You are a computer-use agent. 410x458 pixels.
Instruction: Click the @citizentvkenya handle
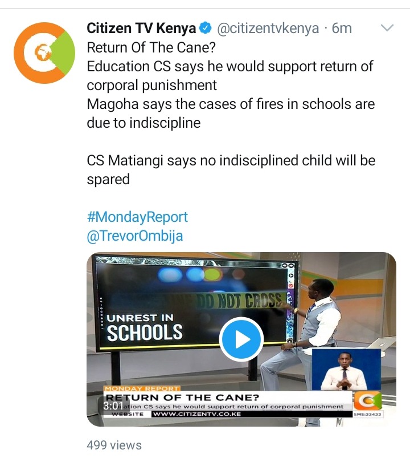pos(268,29)
